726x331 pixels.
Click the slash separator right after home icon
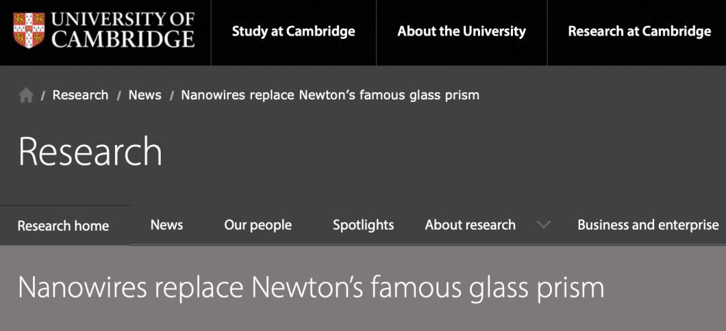[x=43, y=95]
